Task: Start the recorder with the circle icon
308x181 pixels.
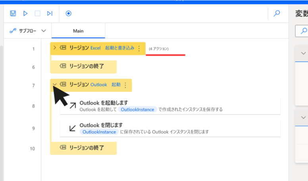Action: coord(68,13)
